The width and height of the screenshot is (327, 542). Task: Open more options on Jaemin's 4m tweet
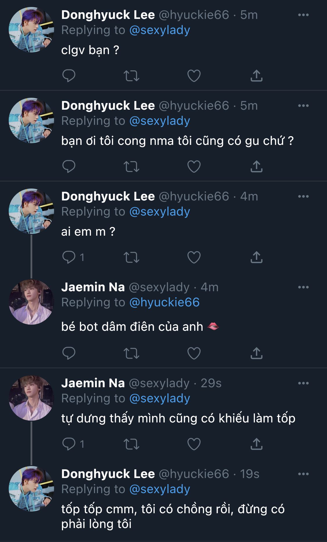pos(303,287)
